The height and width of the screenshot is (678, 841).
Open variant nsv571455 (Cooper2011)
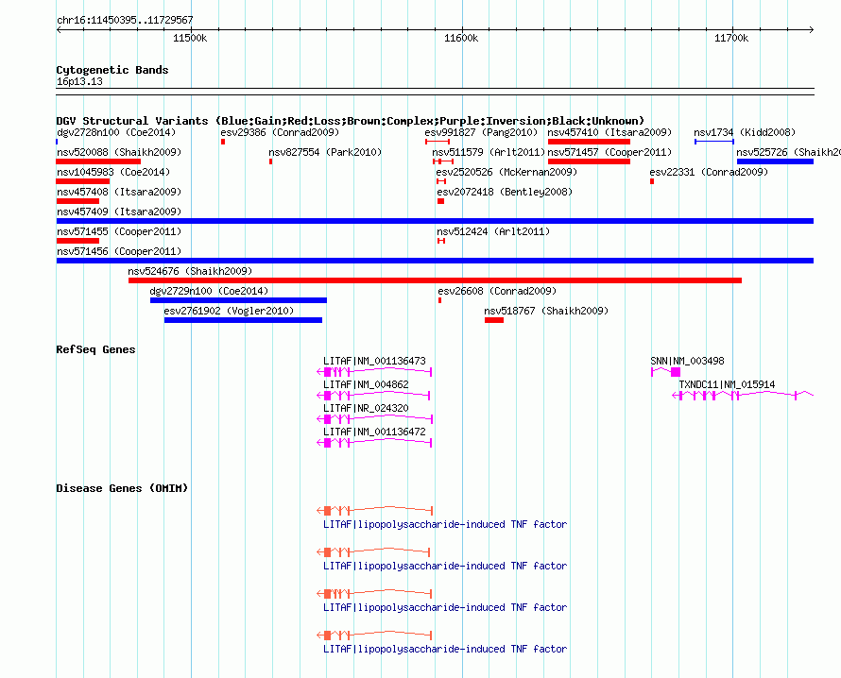119,231
